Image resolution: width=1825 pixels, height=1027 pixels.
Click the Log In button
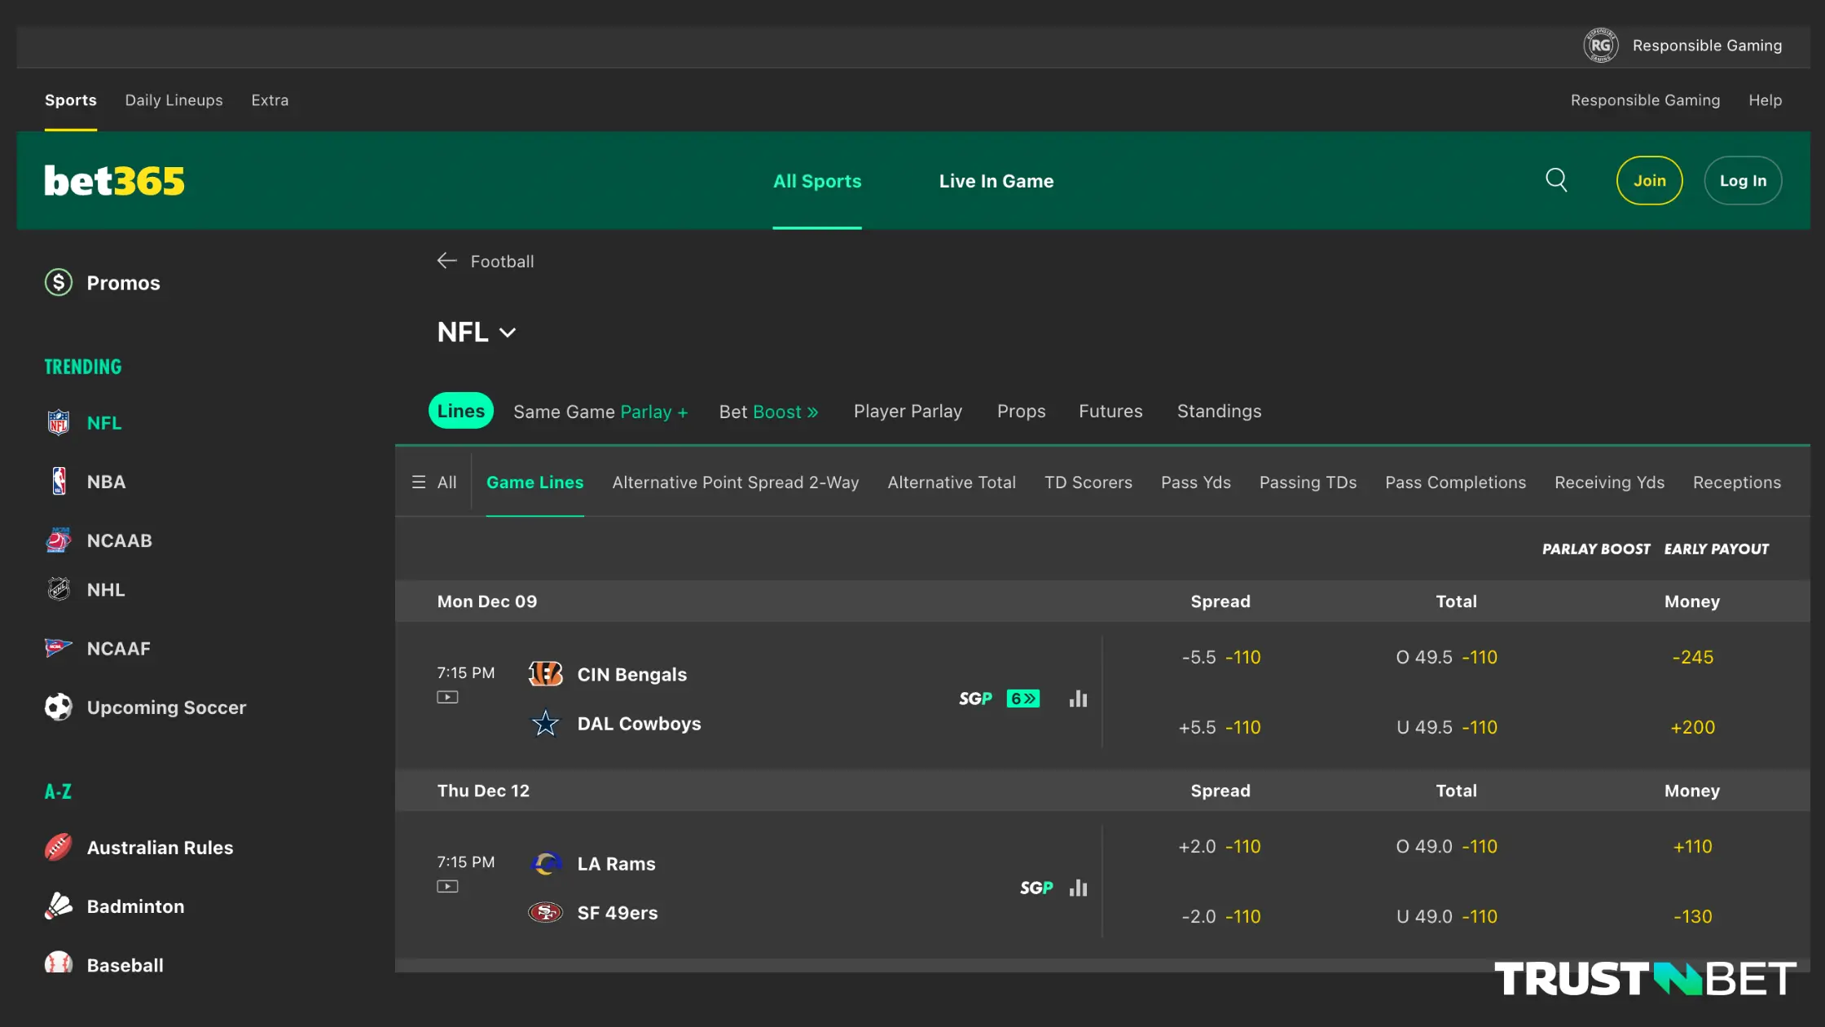[x=1742, y=181]
